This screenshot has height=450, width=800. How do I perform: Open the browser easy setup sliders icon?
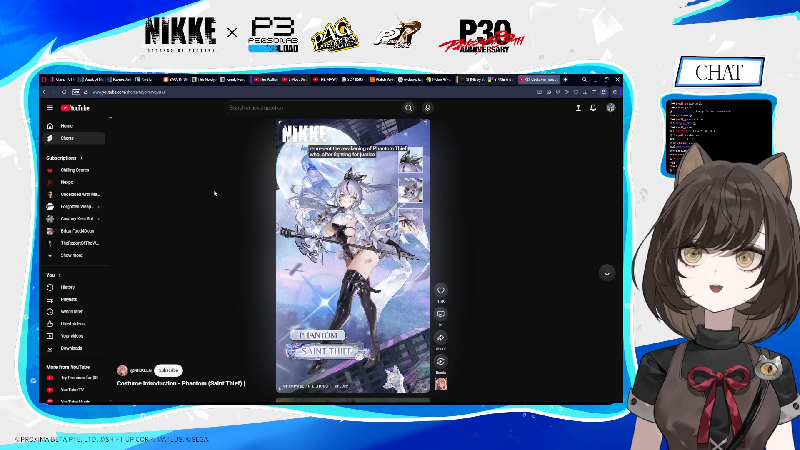click(594, 92)
